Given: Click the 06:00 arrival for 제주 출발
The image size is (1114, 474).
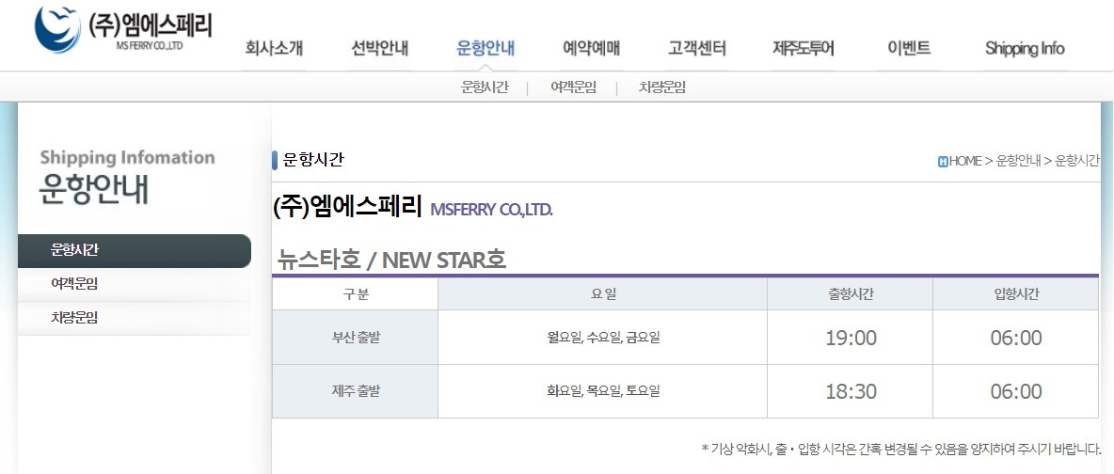Looking at the screenshot, I should (1016, 391).
